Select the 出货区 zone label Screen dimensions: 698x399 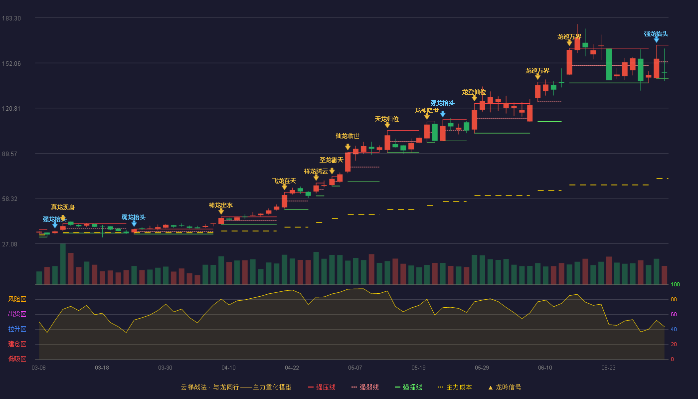coord(17,314)
